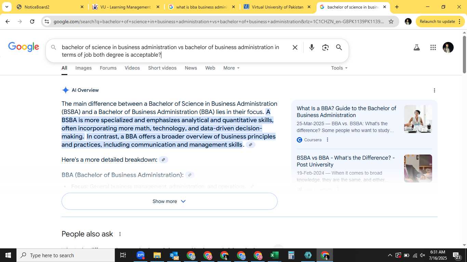Open What Is a BBA Coursera article
467x262 pixels.
pyautogui.click(x=346, y=112)
